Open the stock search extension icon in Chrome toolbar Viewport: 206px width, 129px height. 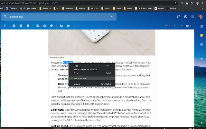pyautogui.click(x=182, y=3)
